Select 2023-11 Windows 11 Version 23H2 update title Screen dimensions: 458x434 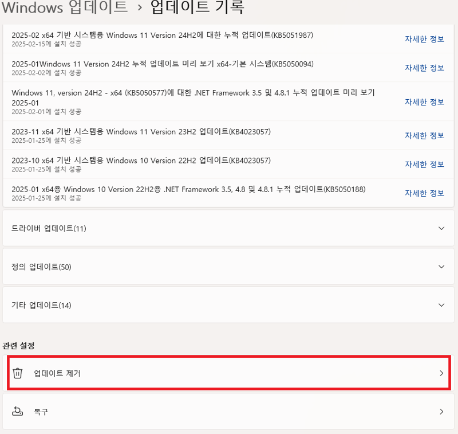(141, 132)
